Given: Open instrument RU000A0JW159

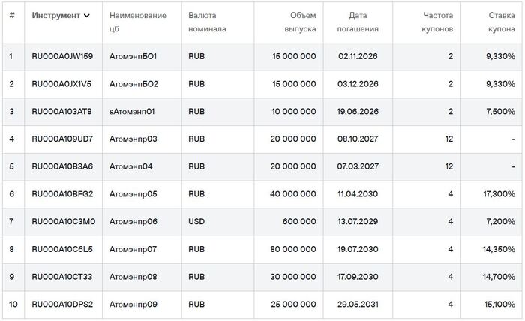Looking at the screenshot, I should [x=62, y=56].
